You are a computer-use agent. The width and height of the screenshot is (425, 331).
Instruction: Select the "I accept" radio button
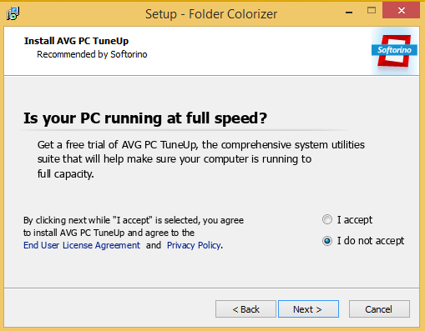[327, 219]
